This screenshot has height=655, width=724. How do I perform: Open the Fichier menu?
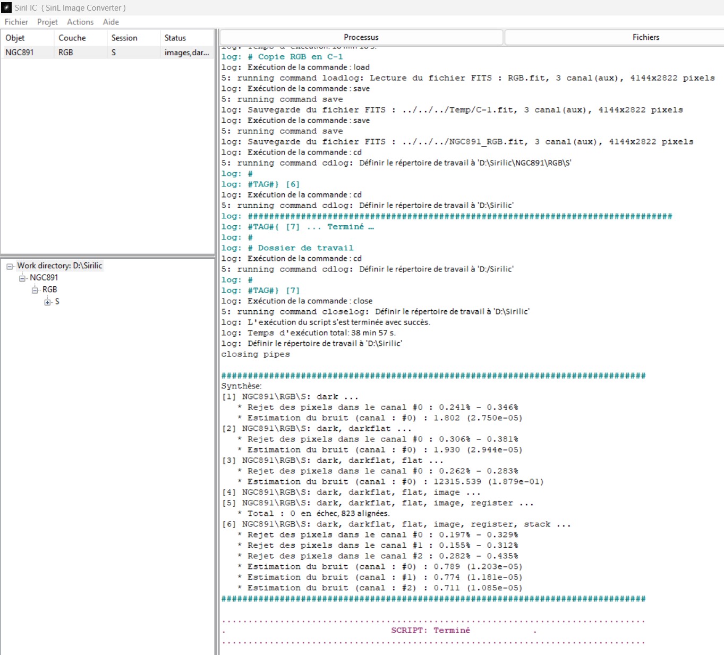pyautogui.click(x=16, y=22)
